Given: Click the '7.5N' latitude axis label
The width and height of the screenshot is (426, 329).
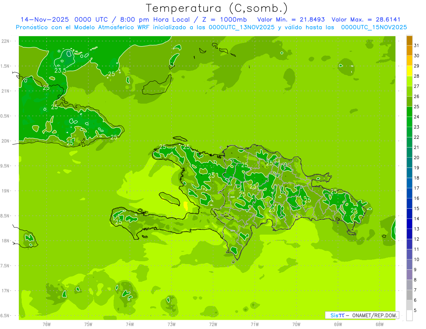Looking at the screenshot, I should point(5,266).
